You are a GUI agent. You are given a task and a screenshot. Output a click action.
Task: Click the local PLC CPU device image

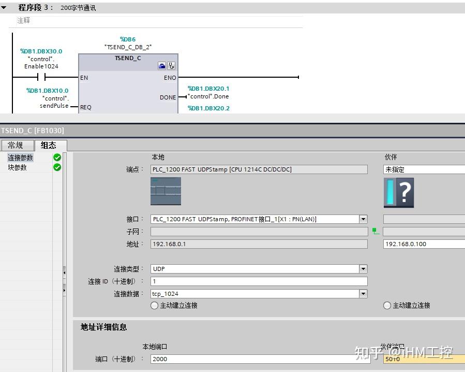point(166,191)
